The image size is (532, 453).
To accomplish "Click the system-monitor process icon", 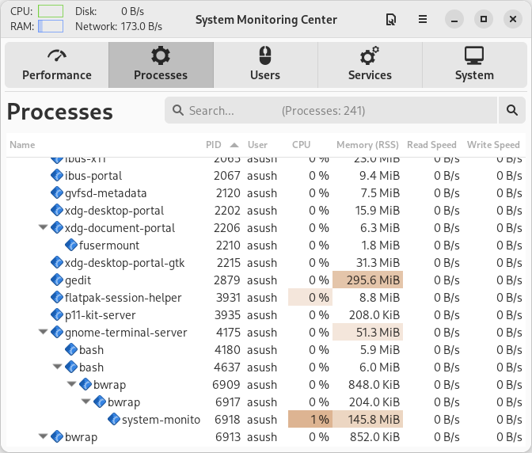I will point(114,420).
